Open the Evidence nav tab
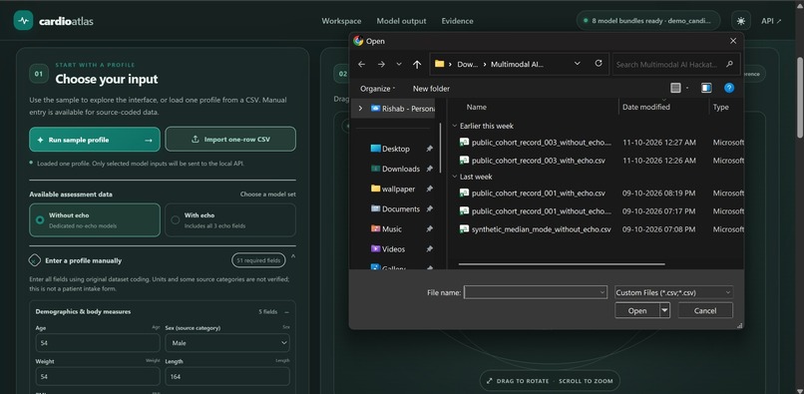 click(x=458, y=21)
